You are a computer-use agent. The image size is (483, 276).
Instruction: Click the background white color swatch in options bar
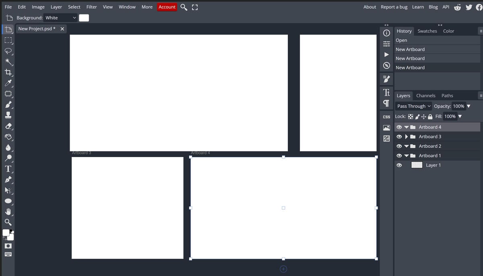84,18
